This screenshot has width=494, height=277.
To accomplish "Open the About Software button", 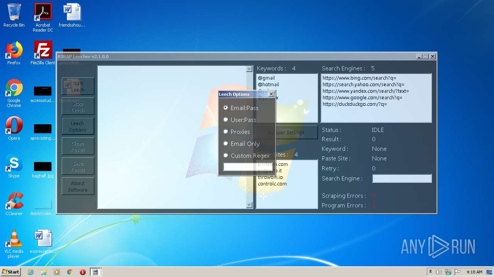I will pyautogui.click(x=78, y=186).
